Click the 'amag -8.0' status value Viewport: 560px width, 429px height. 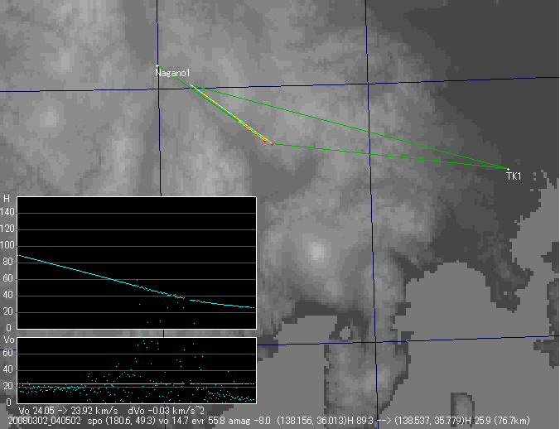coord(249,421)
